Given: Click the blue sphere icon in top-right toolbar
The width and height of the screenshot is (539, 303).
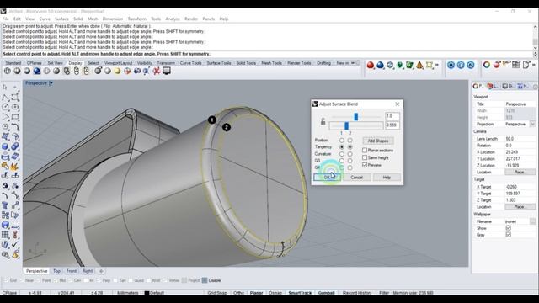Looking at the screenshot, I should (380, 65).
